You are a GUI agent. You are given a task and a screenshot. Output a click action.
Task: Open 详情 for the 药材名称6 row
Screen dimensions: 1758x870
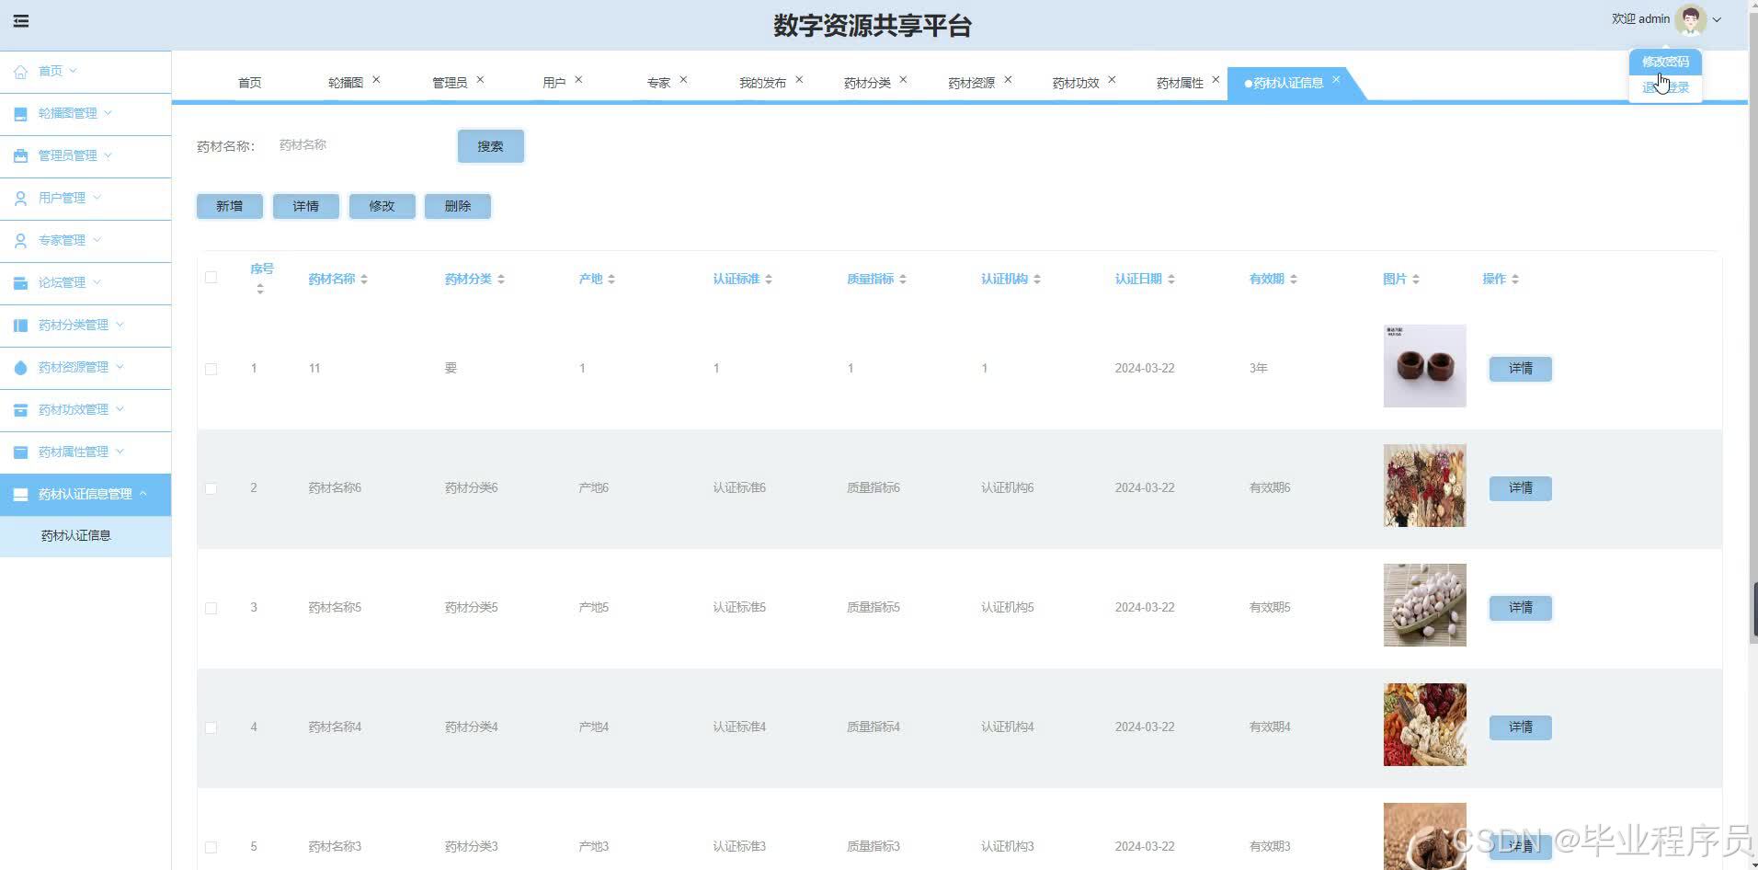click(1520, 488)
